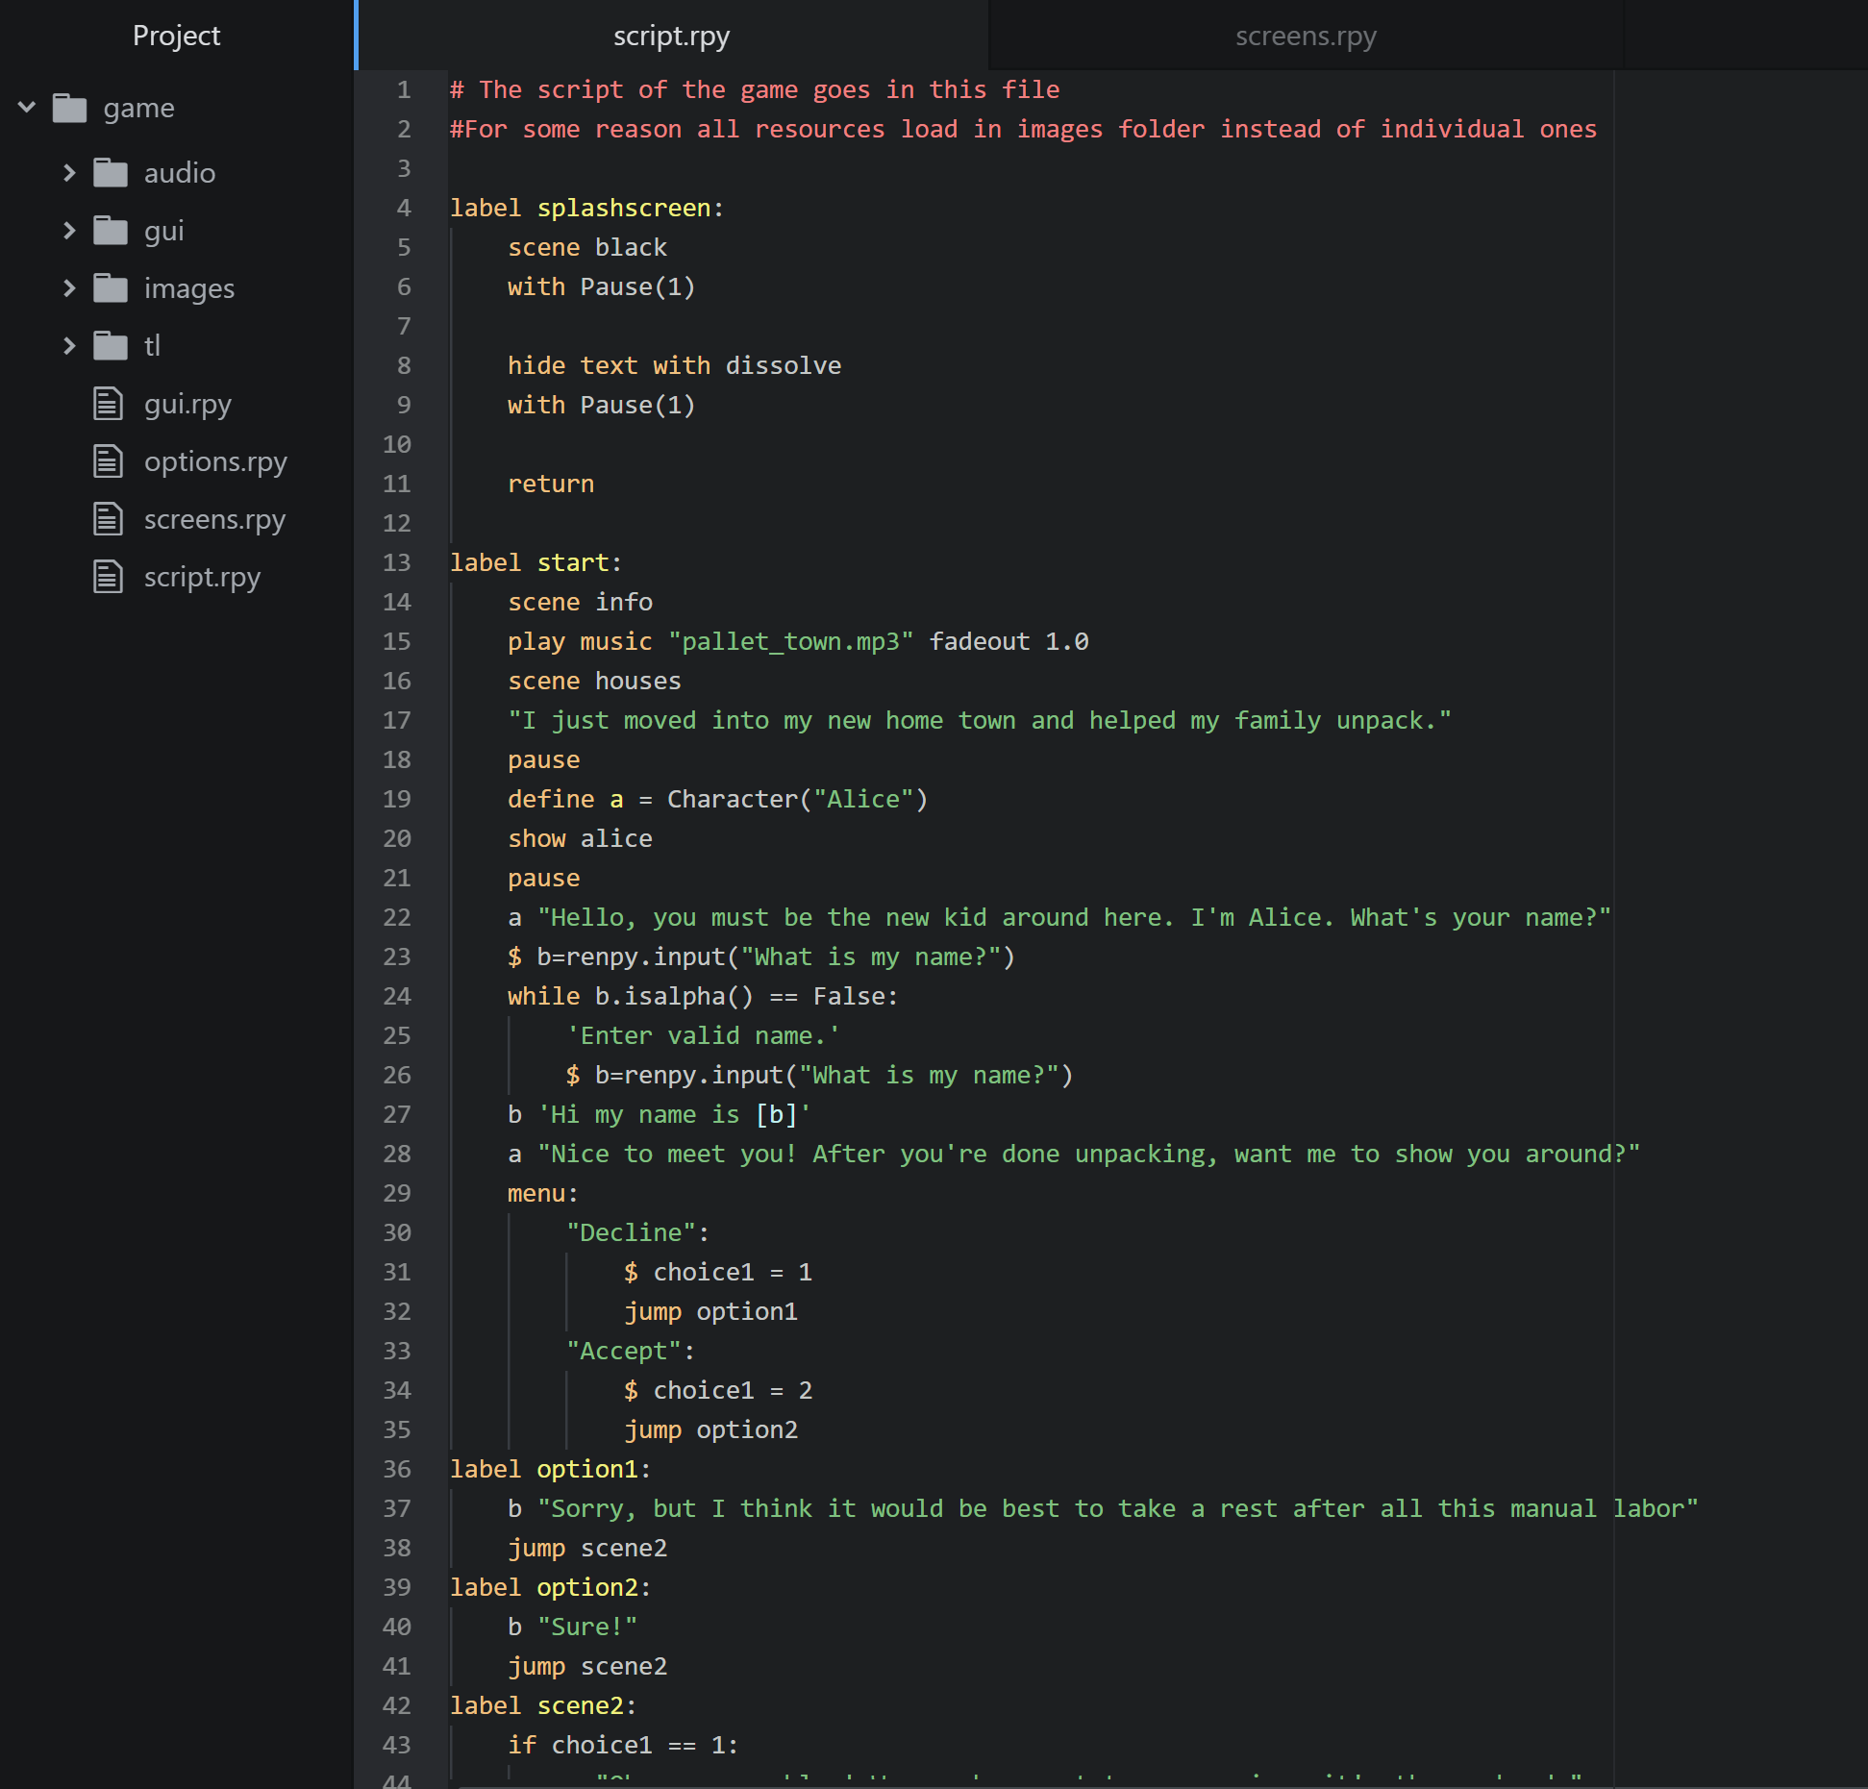Expand the gui folder chevron
The height and width of the screenshot is (1789, 1868).
coord(68,231)
